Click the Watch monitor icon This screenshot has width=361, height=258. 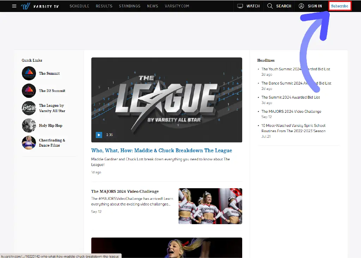click(x=240, y=6)
